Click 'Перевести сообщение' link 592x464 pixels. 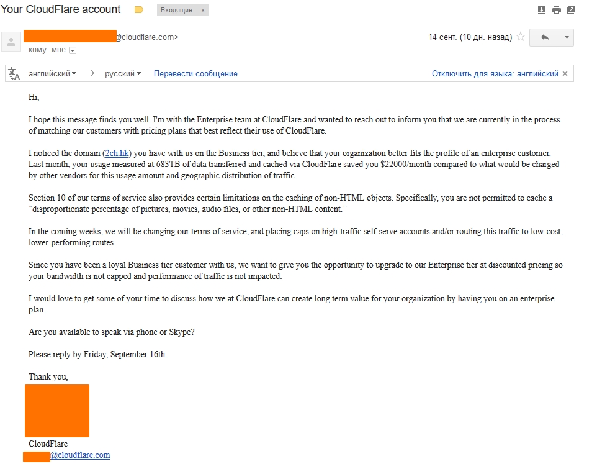pyautogui.click(x=195, y=74)
